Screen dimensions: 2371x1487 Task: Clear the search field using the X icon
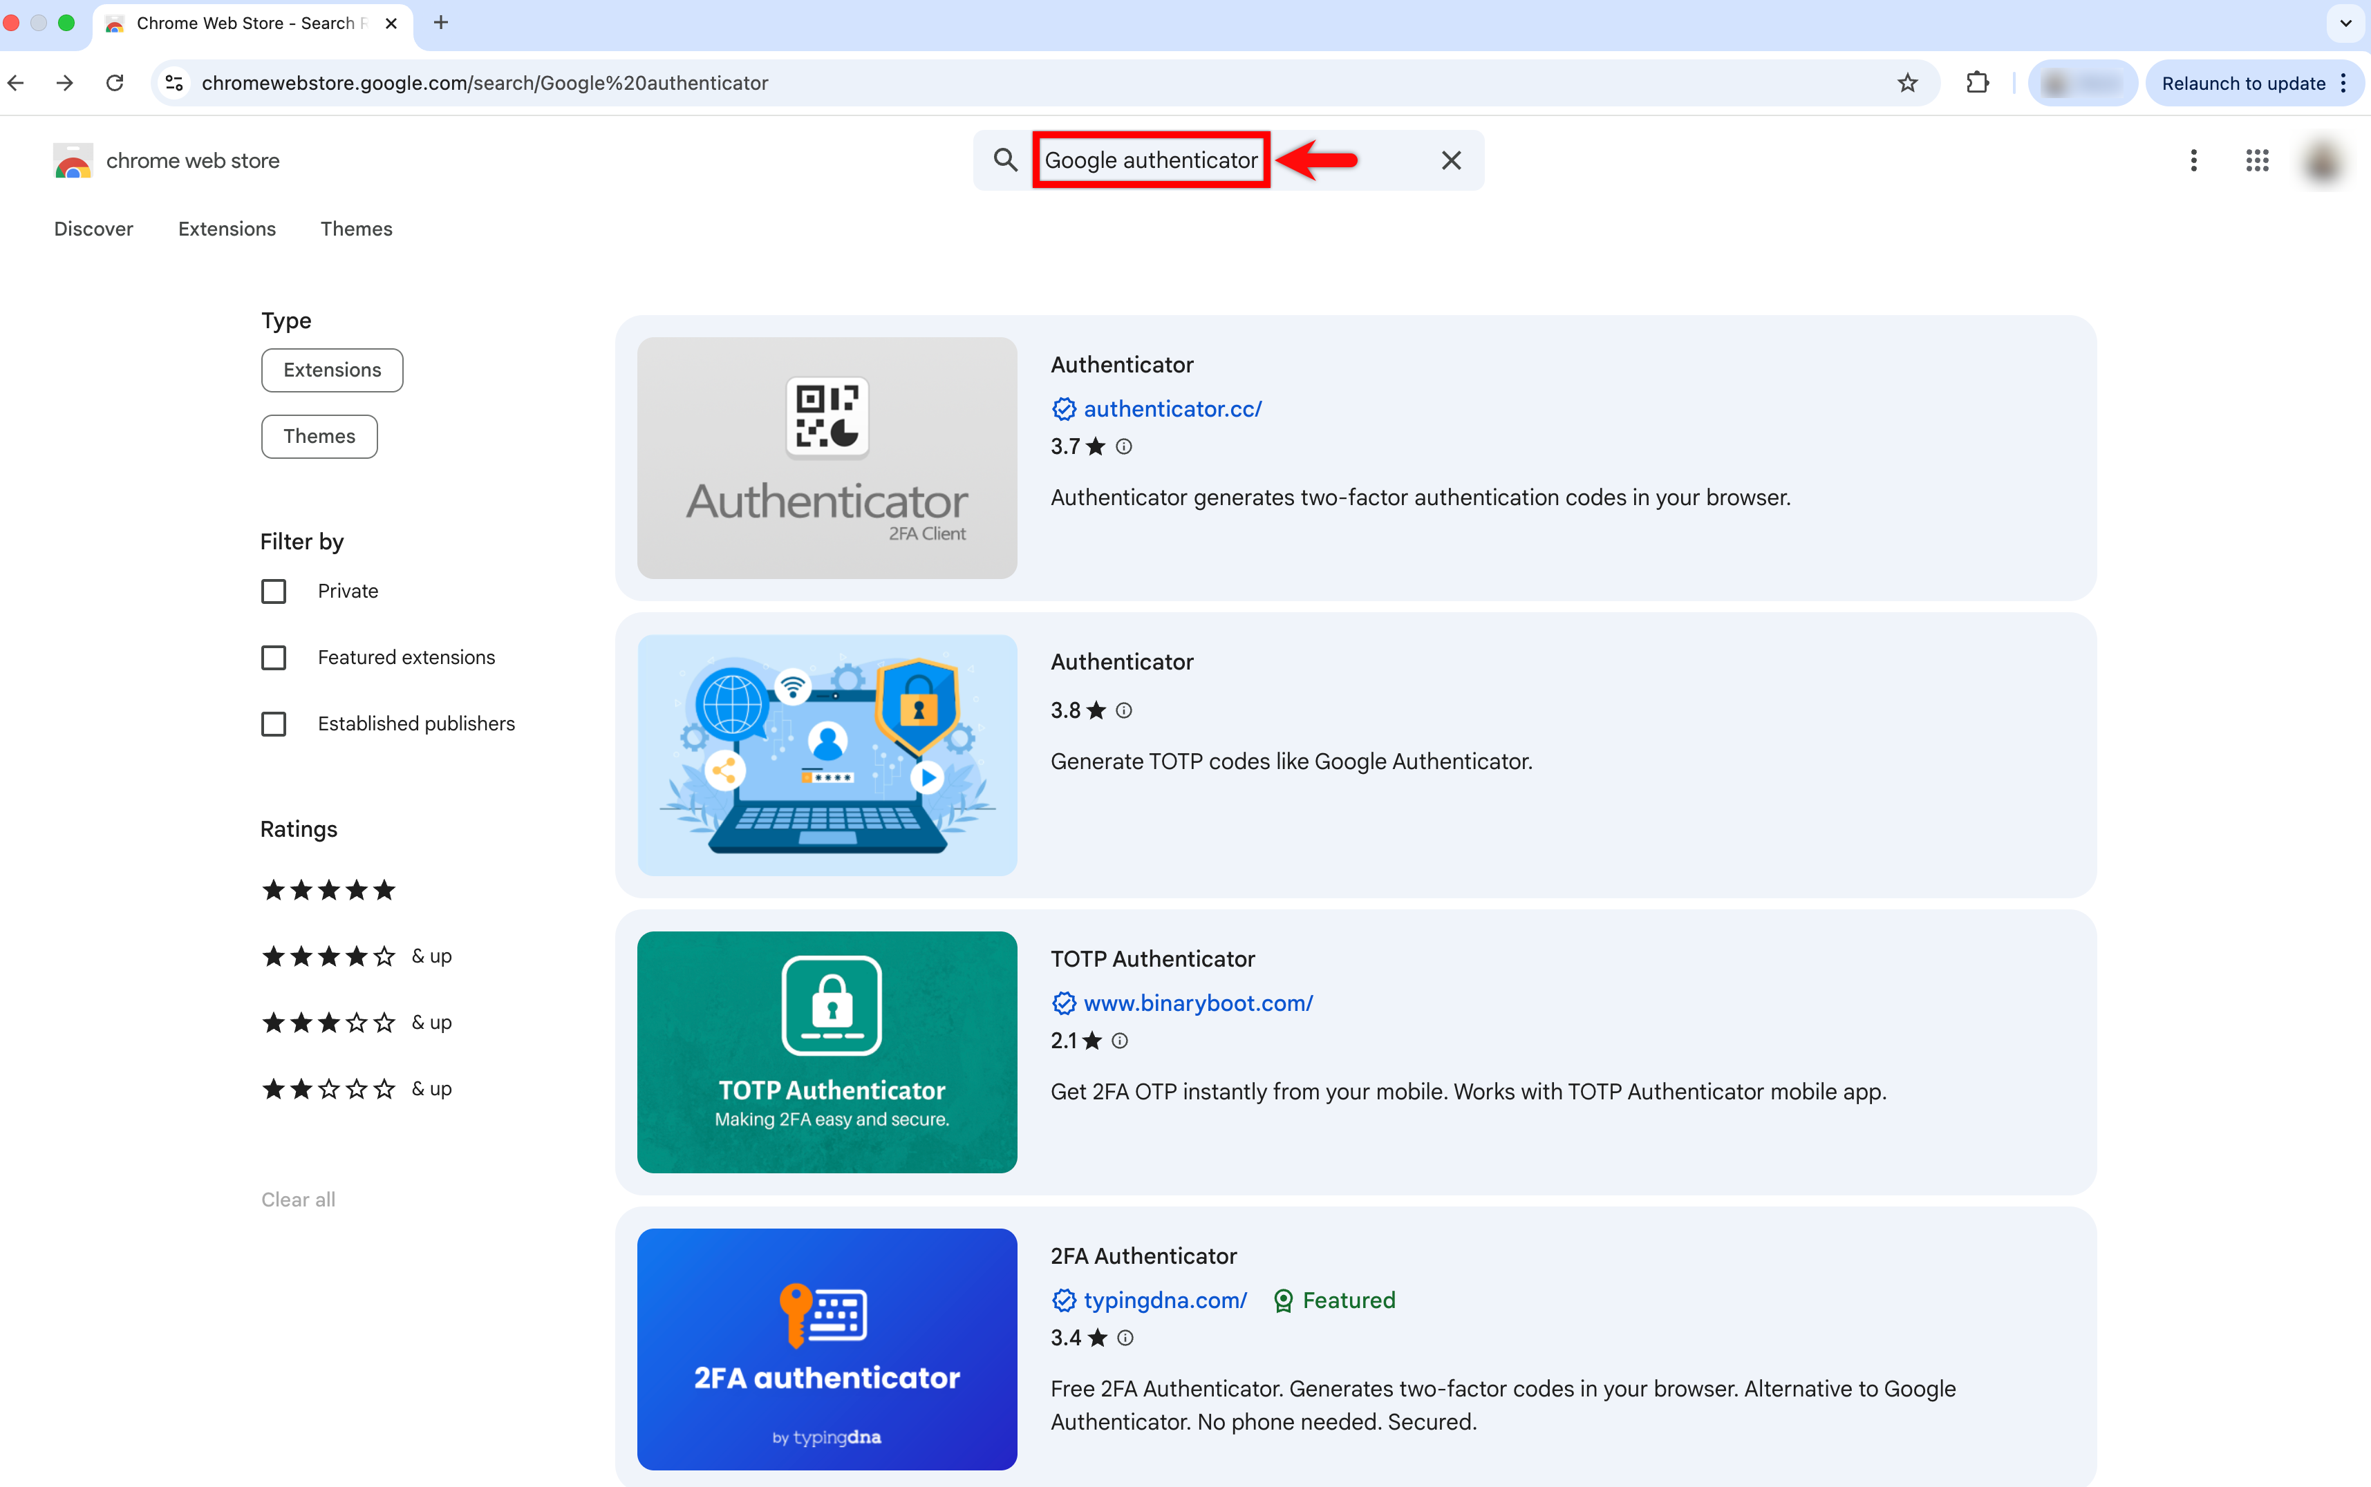1450,160
